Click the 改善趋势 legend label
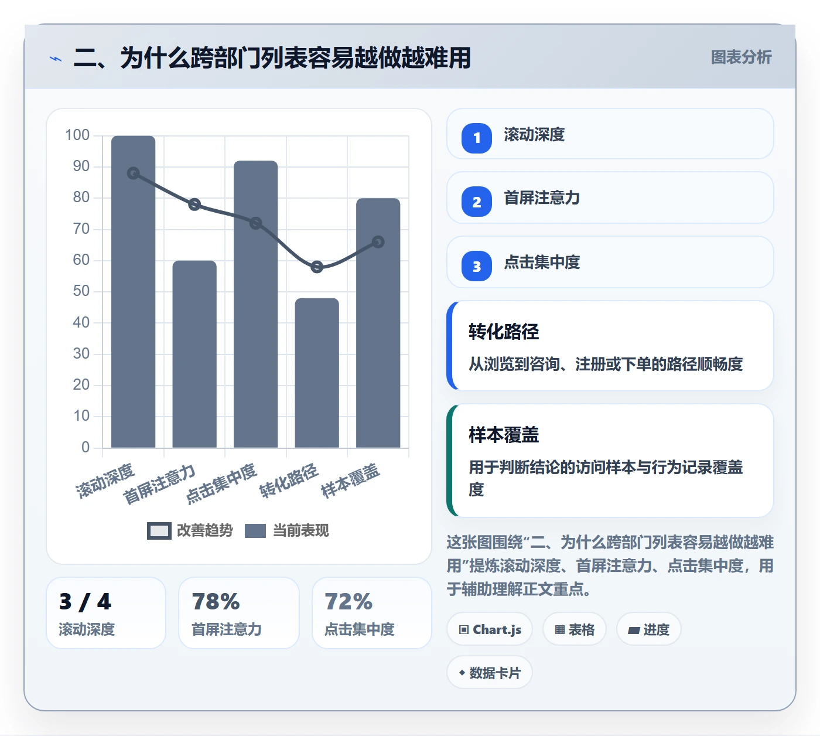820x736 pixels. (x=205, y=531)
